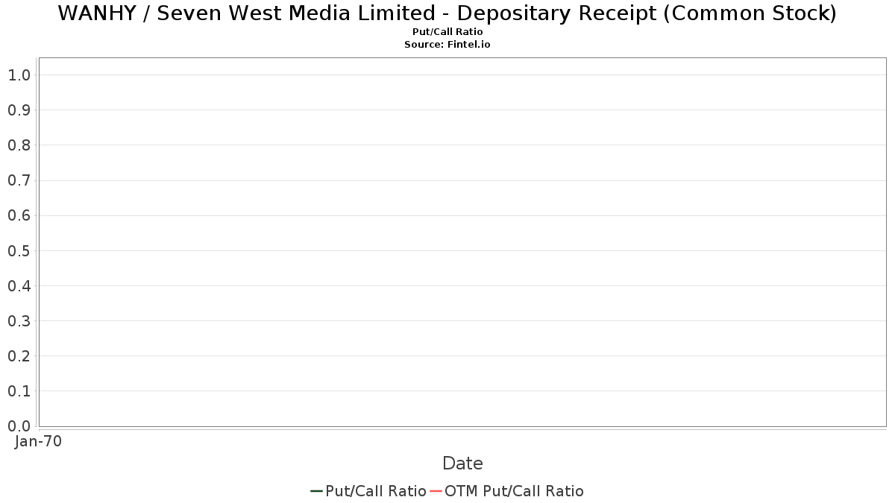Click the 0.3 y-axis tick label
The image size is (895, 503).
19,321
